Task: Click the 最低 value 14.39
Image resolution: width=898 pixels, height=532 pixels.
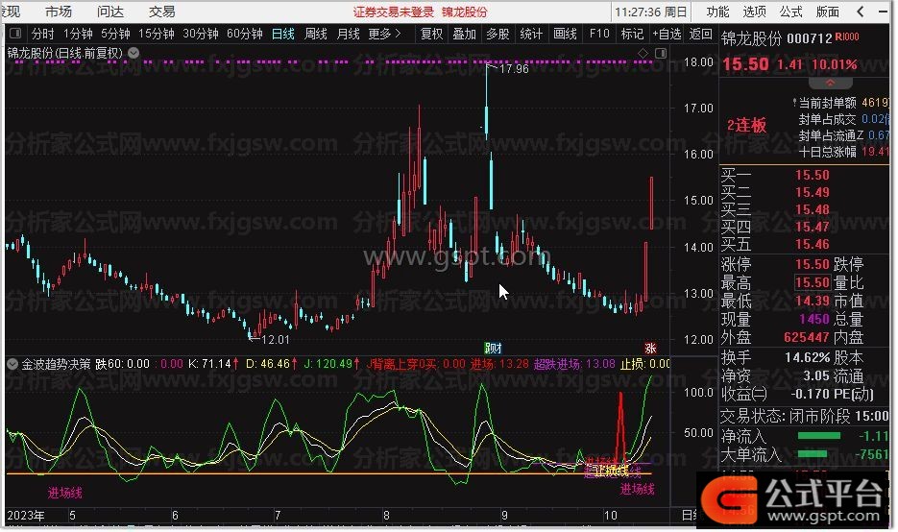Action: pos(813,301)
